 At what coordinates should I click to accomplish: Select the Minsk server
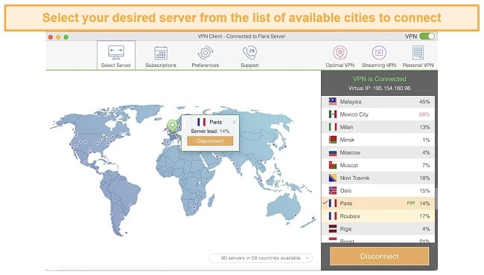click(378, 140)
